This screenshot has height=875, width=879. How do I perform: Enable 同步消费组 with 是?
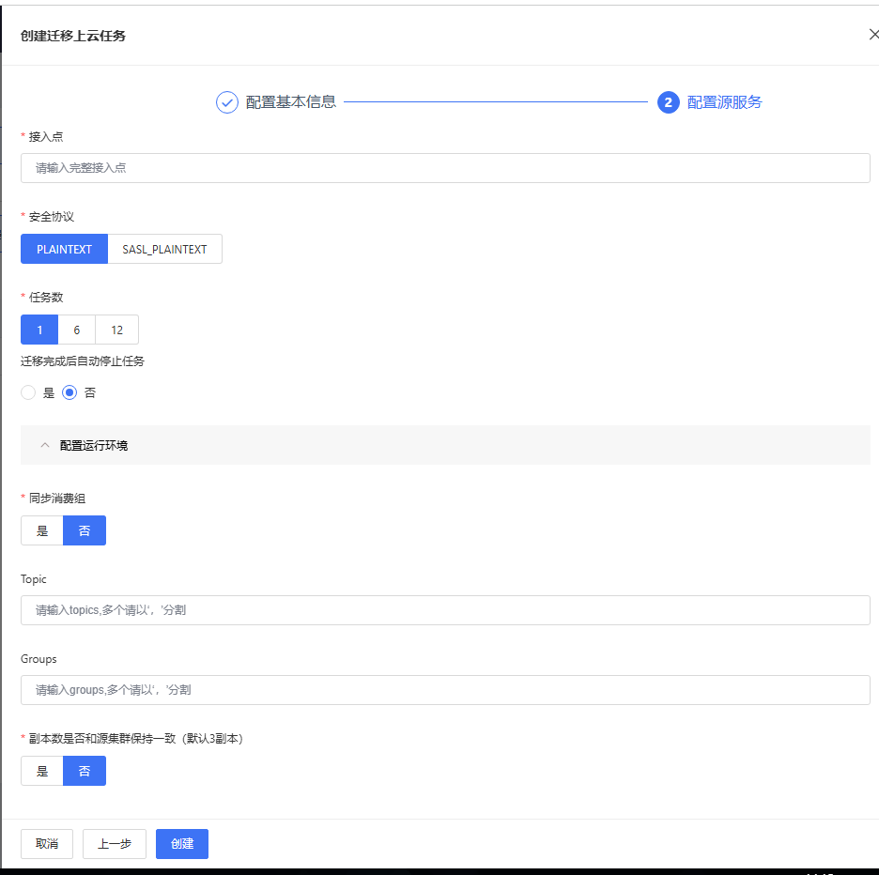click(42, 530)
